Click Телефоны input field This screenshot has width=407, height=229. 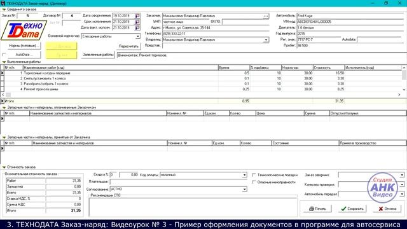tap(216, 34)
